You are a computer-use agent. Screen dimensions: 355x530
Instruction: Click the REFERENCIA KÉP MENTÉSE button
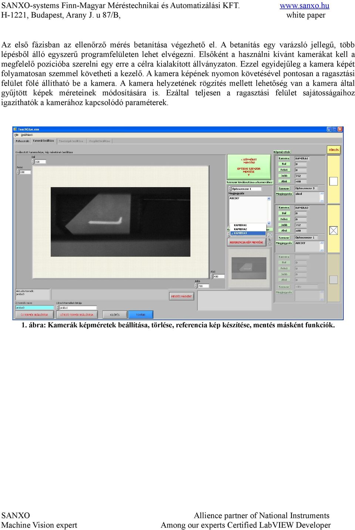pyautogui.click(x=246, y=242)
